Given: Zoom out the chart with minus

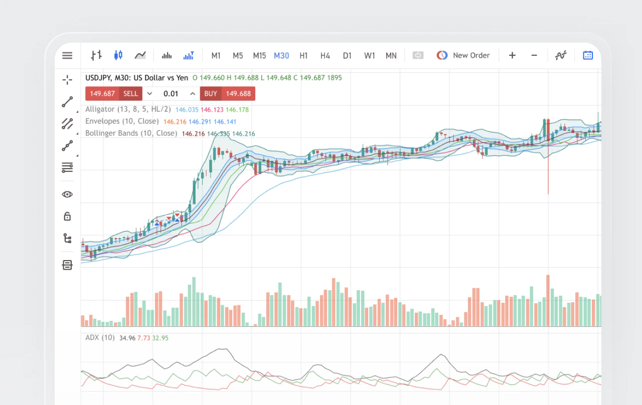Looking at the screenshot, I should click(534, 56).
